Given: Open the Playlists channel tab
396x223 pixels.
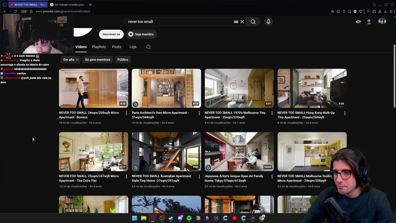Looking at the screenshot, I should [x=99, y=47].
